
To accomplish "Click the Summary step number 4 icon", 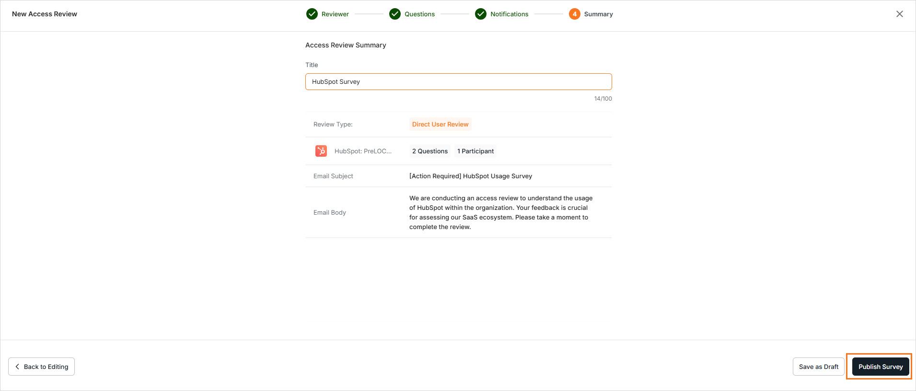I will click(574, 14).
